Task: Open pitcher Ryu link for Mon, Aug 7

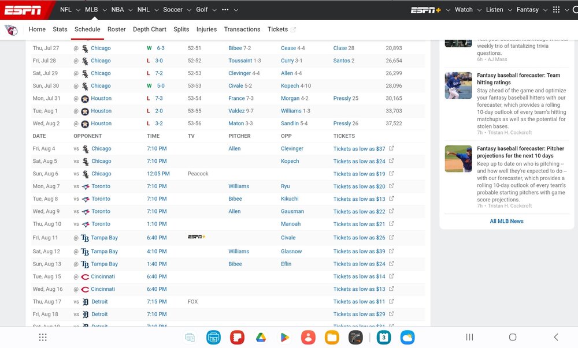Action: 286,186
